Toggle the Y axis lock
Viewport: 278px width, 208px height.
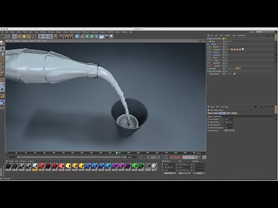click(45, 36)
